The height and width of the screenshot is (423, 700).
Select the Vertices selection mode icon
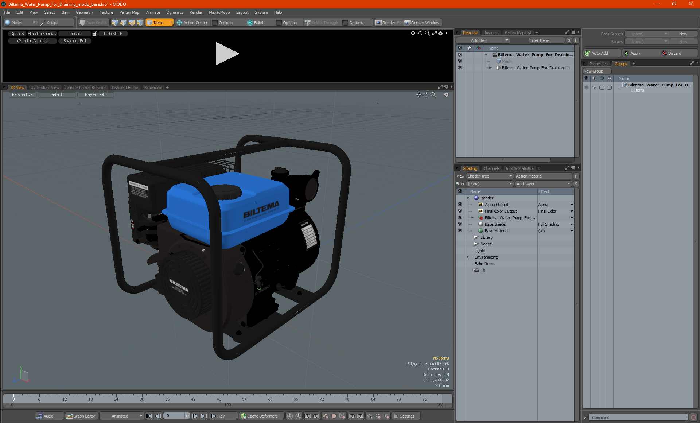pyautogui.click(x=115, y=23)
